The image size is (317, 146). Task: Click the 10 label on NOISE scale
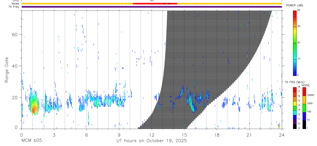click(x=308, y=120)
